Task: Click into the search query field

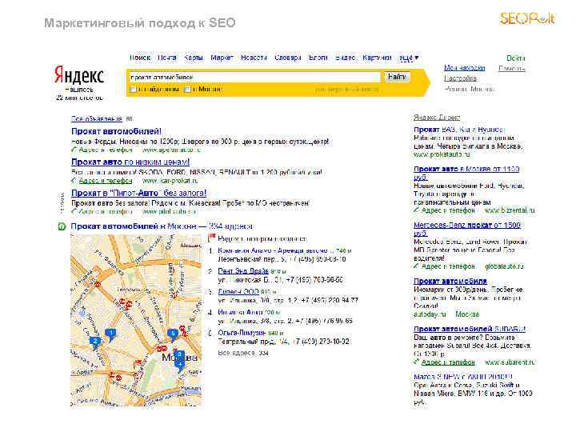Action: (254, 77)
